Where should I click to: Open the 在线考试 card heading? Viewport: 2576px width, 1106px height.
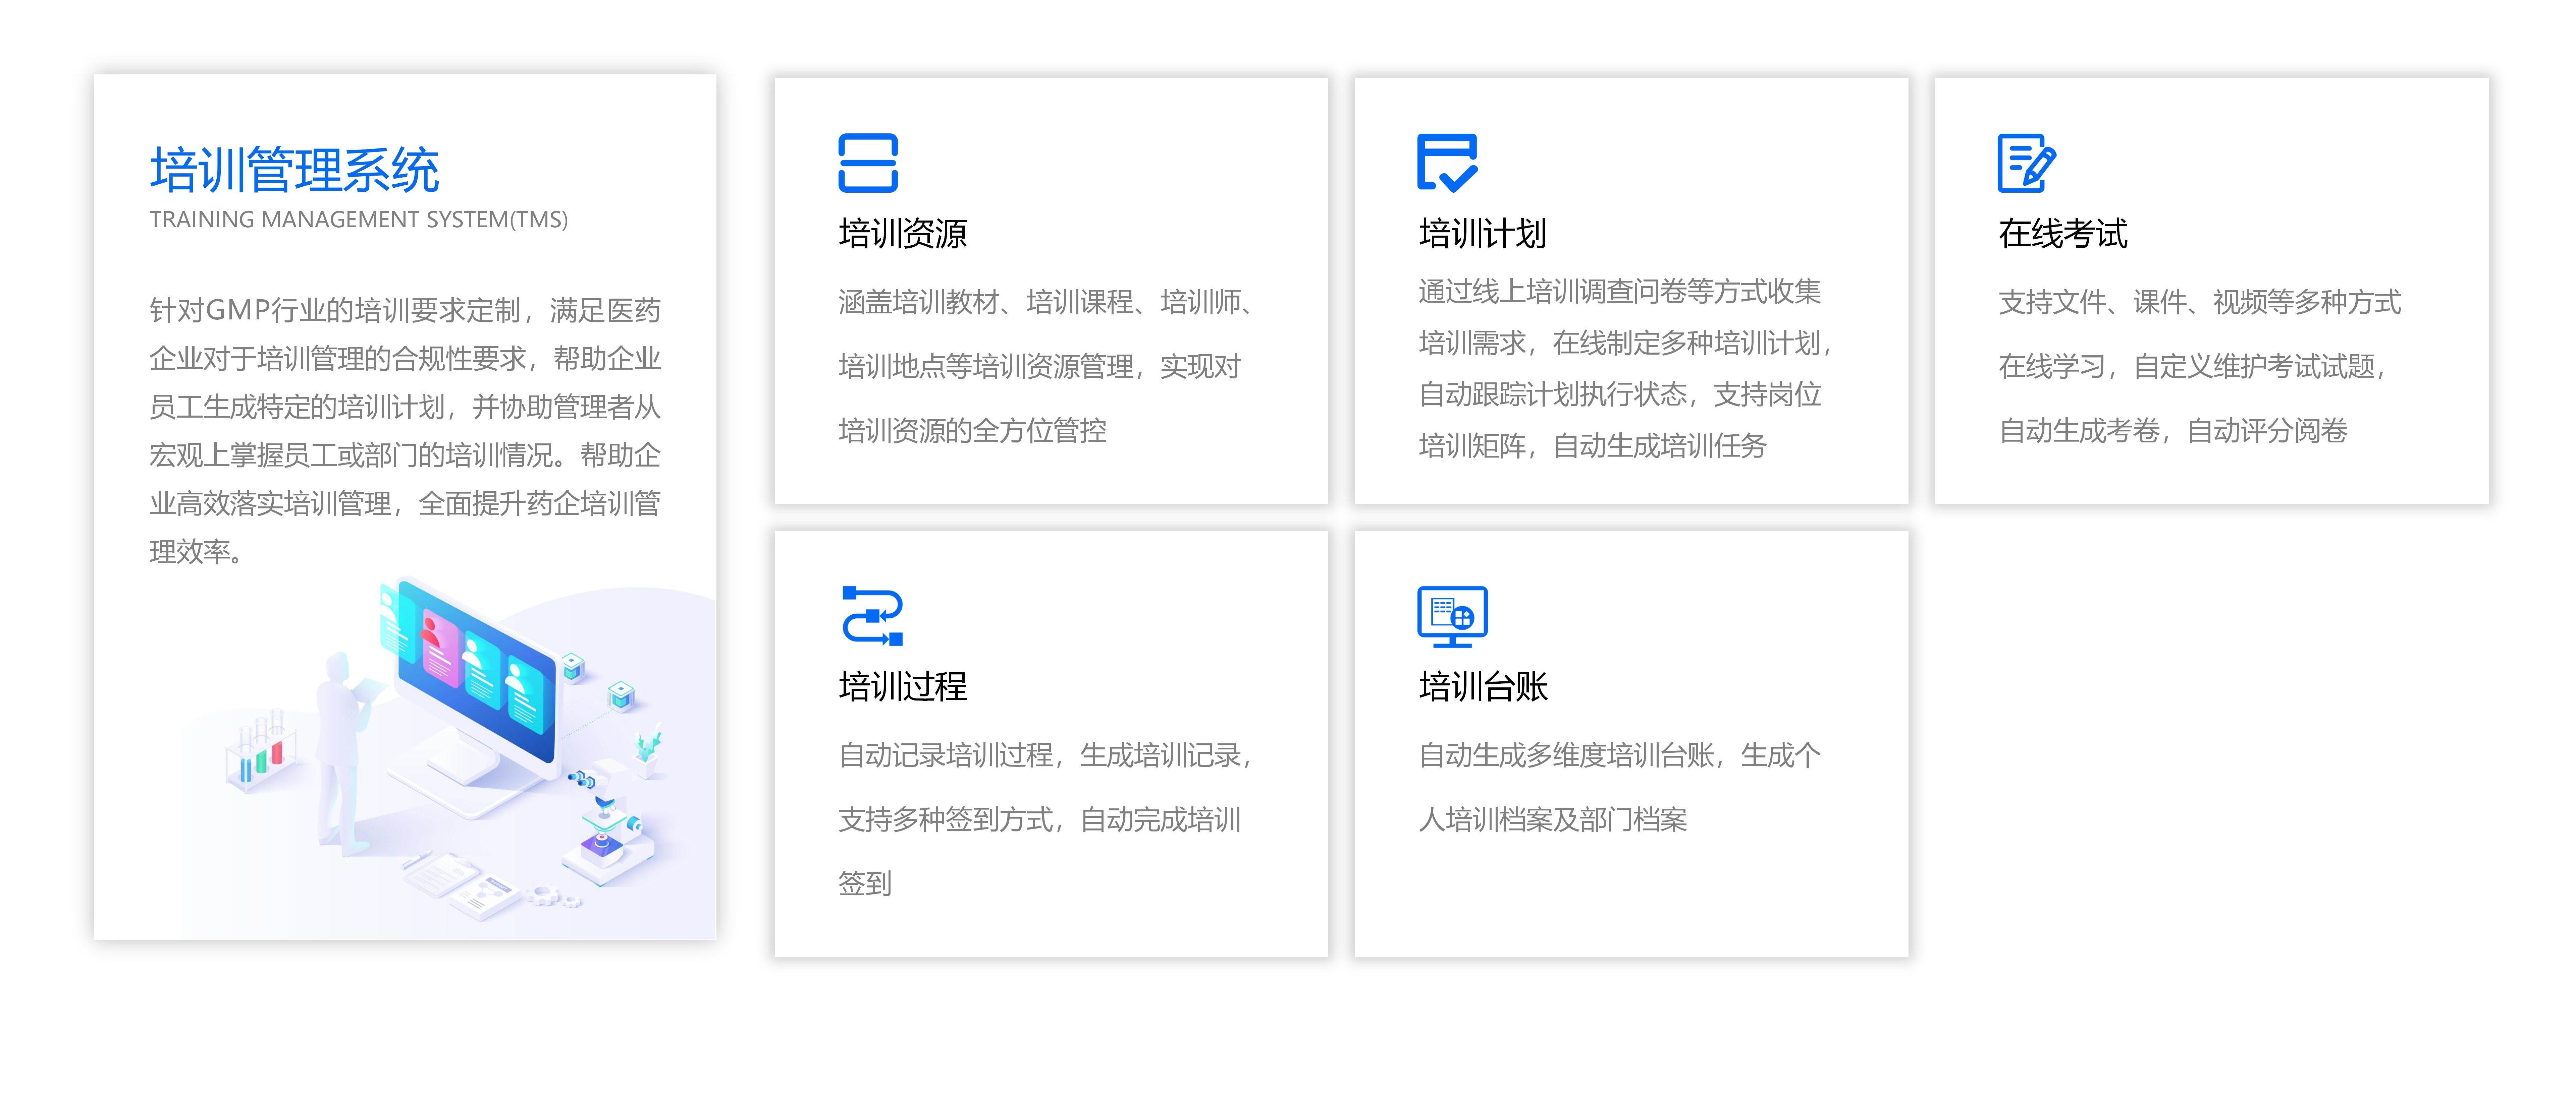(2063, 234)
